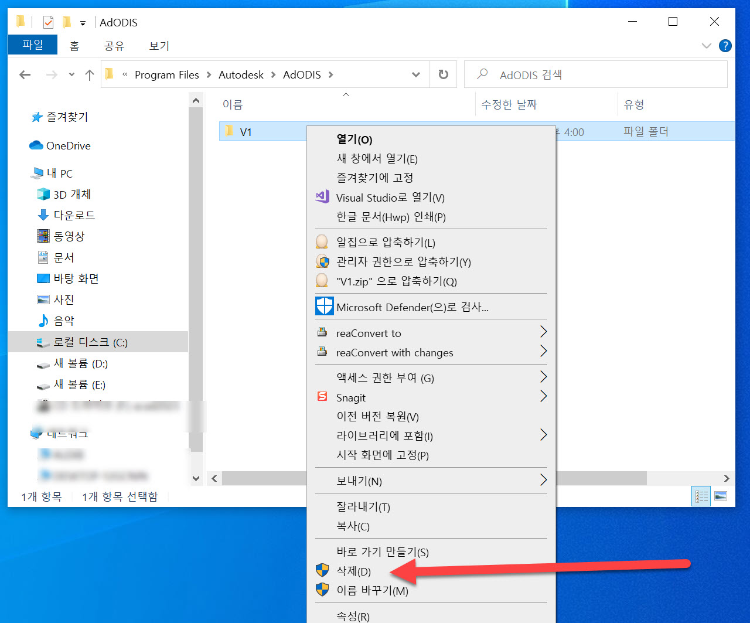Screen dimensions: 750x623
Task: Click the Forward navigation arrow
Action: (x=52, y=74)
